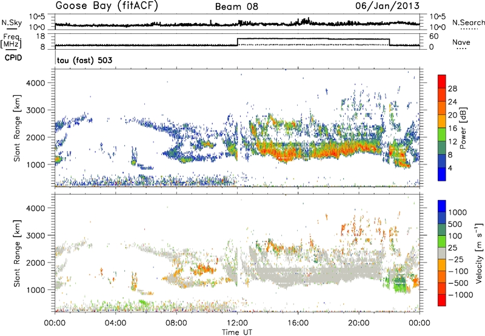The width and height of the screenshot is (485, 336).
Task: Click the "N.Search" legend label
Action: [x=468, y=22]
